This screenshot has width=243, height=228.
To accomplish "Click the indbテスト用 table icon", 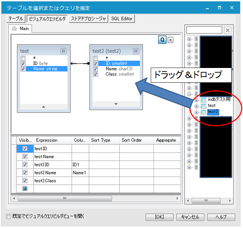I will coord(204,100).
